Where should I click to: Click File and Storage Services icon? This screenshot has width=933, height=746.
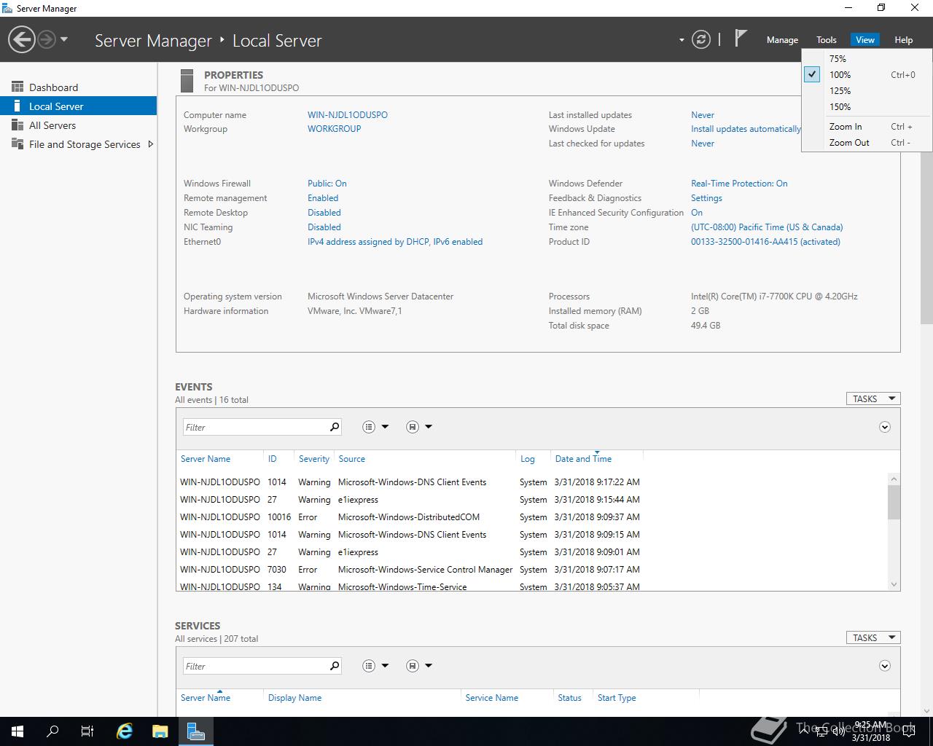point(17,144)
